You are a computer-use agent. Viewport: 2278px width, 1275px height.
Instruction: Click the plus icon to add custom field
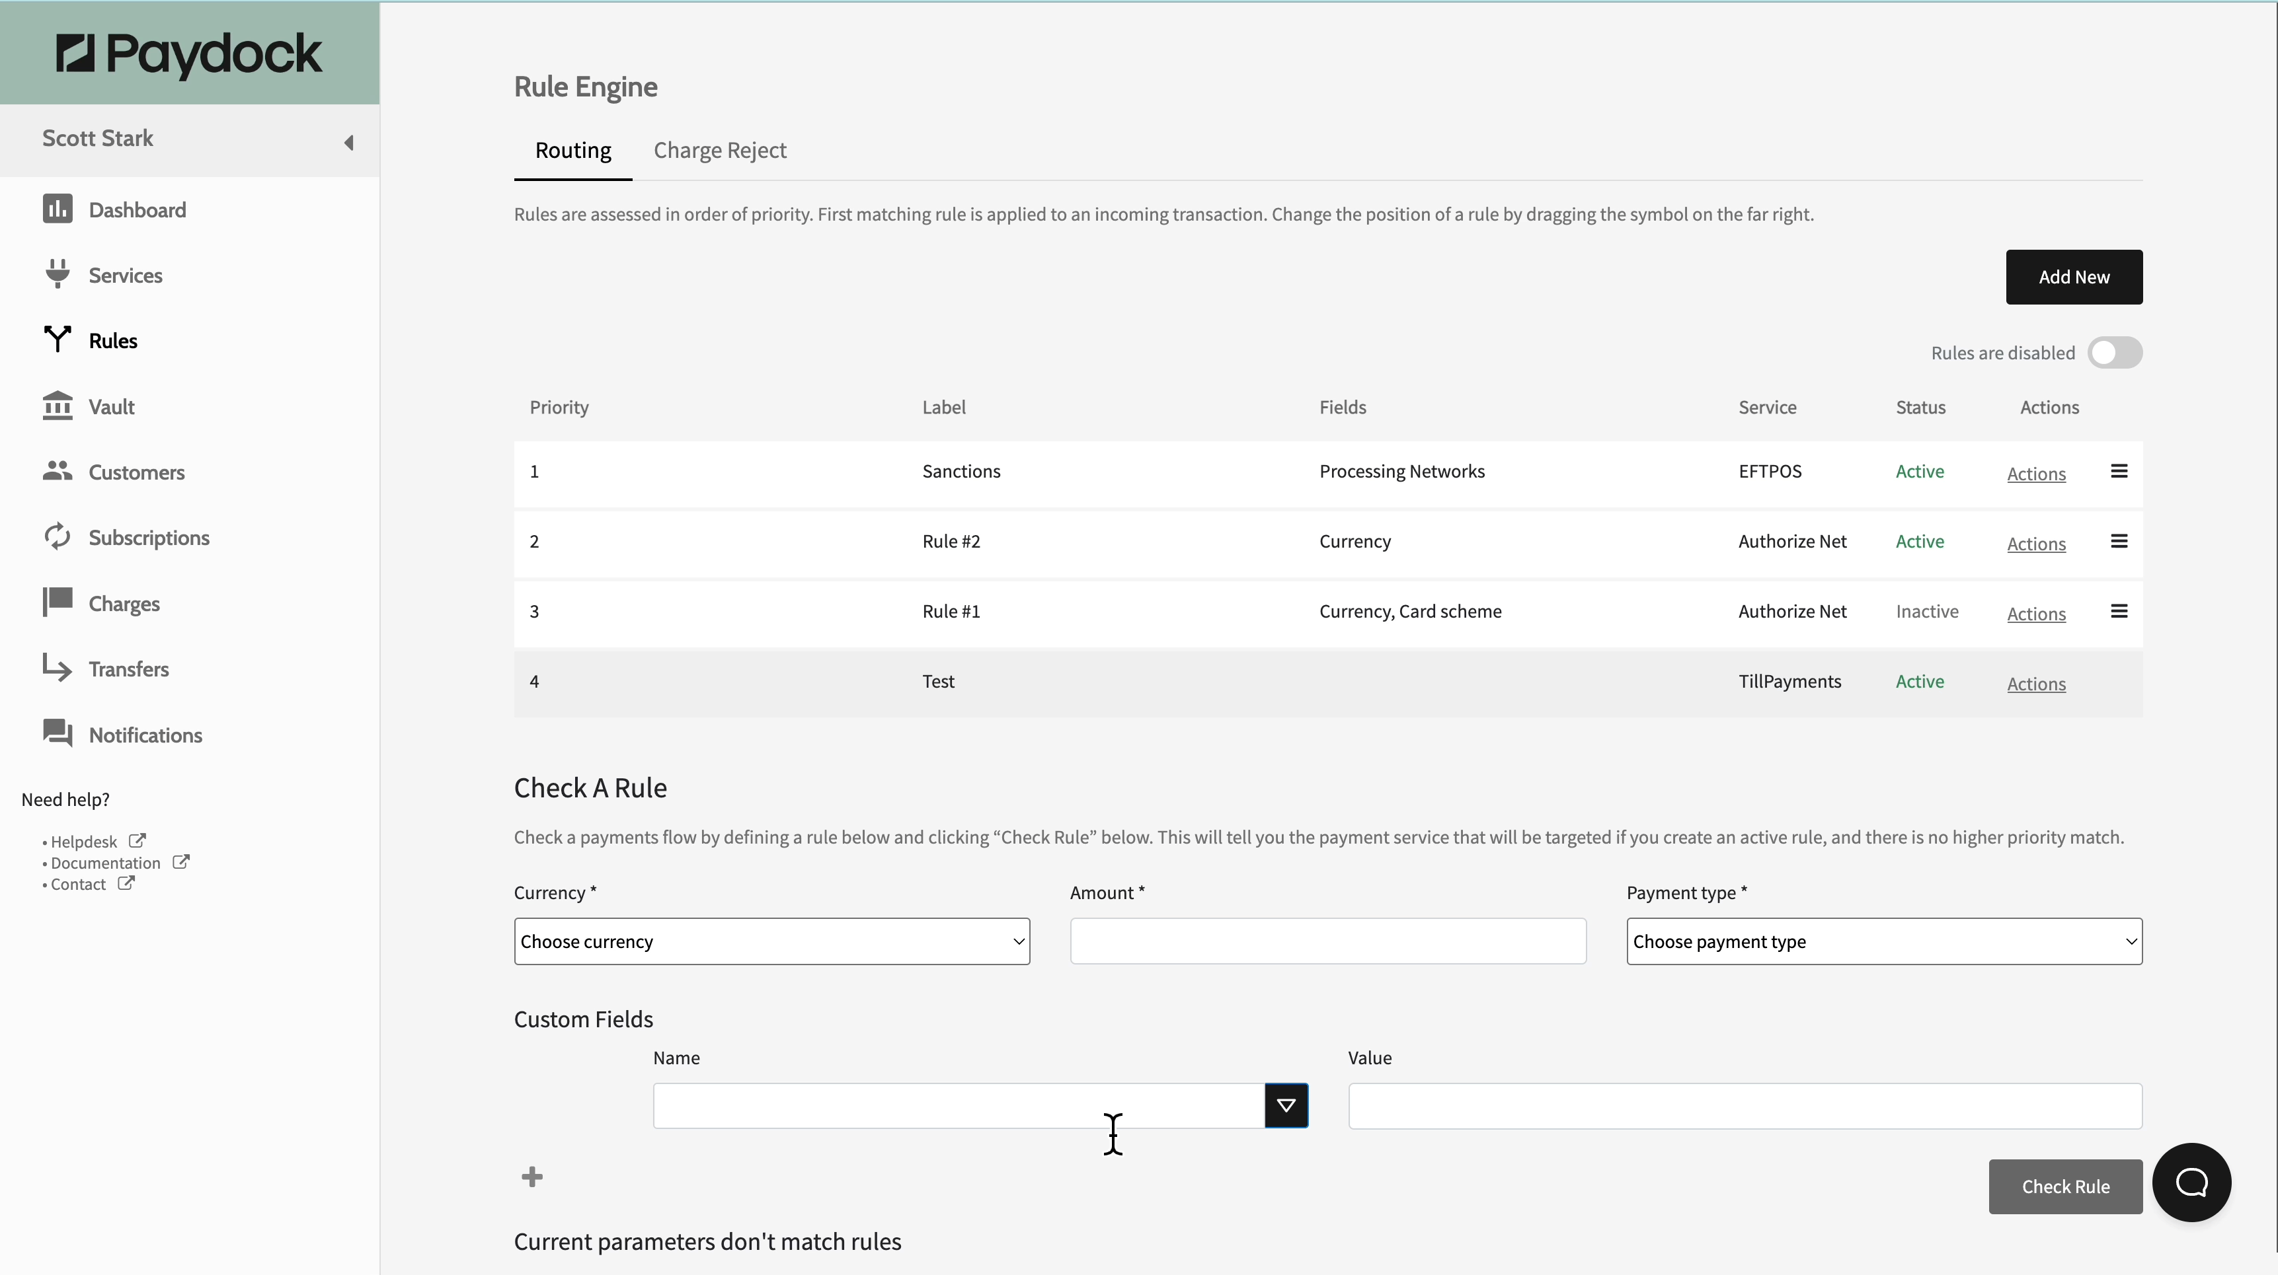point(531,1176)
